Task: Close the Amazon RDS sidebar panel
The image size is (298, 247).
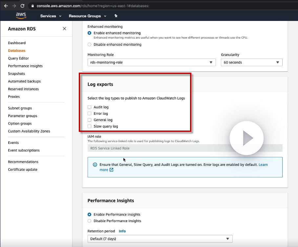Action: tap(64, 29)
